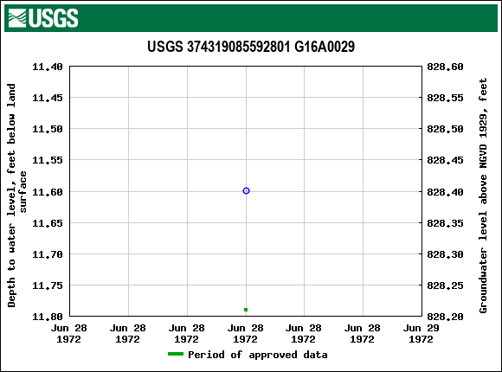Click left axis label '11.70'
This screenshot has width=502, height=372.
click(x=48, y=254)
